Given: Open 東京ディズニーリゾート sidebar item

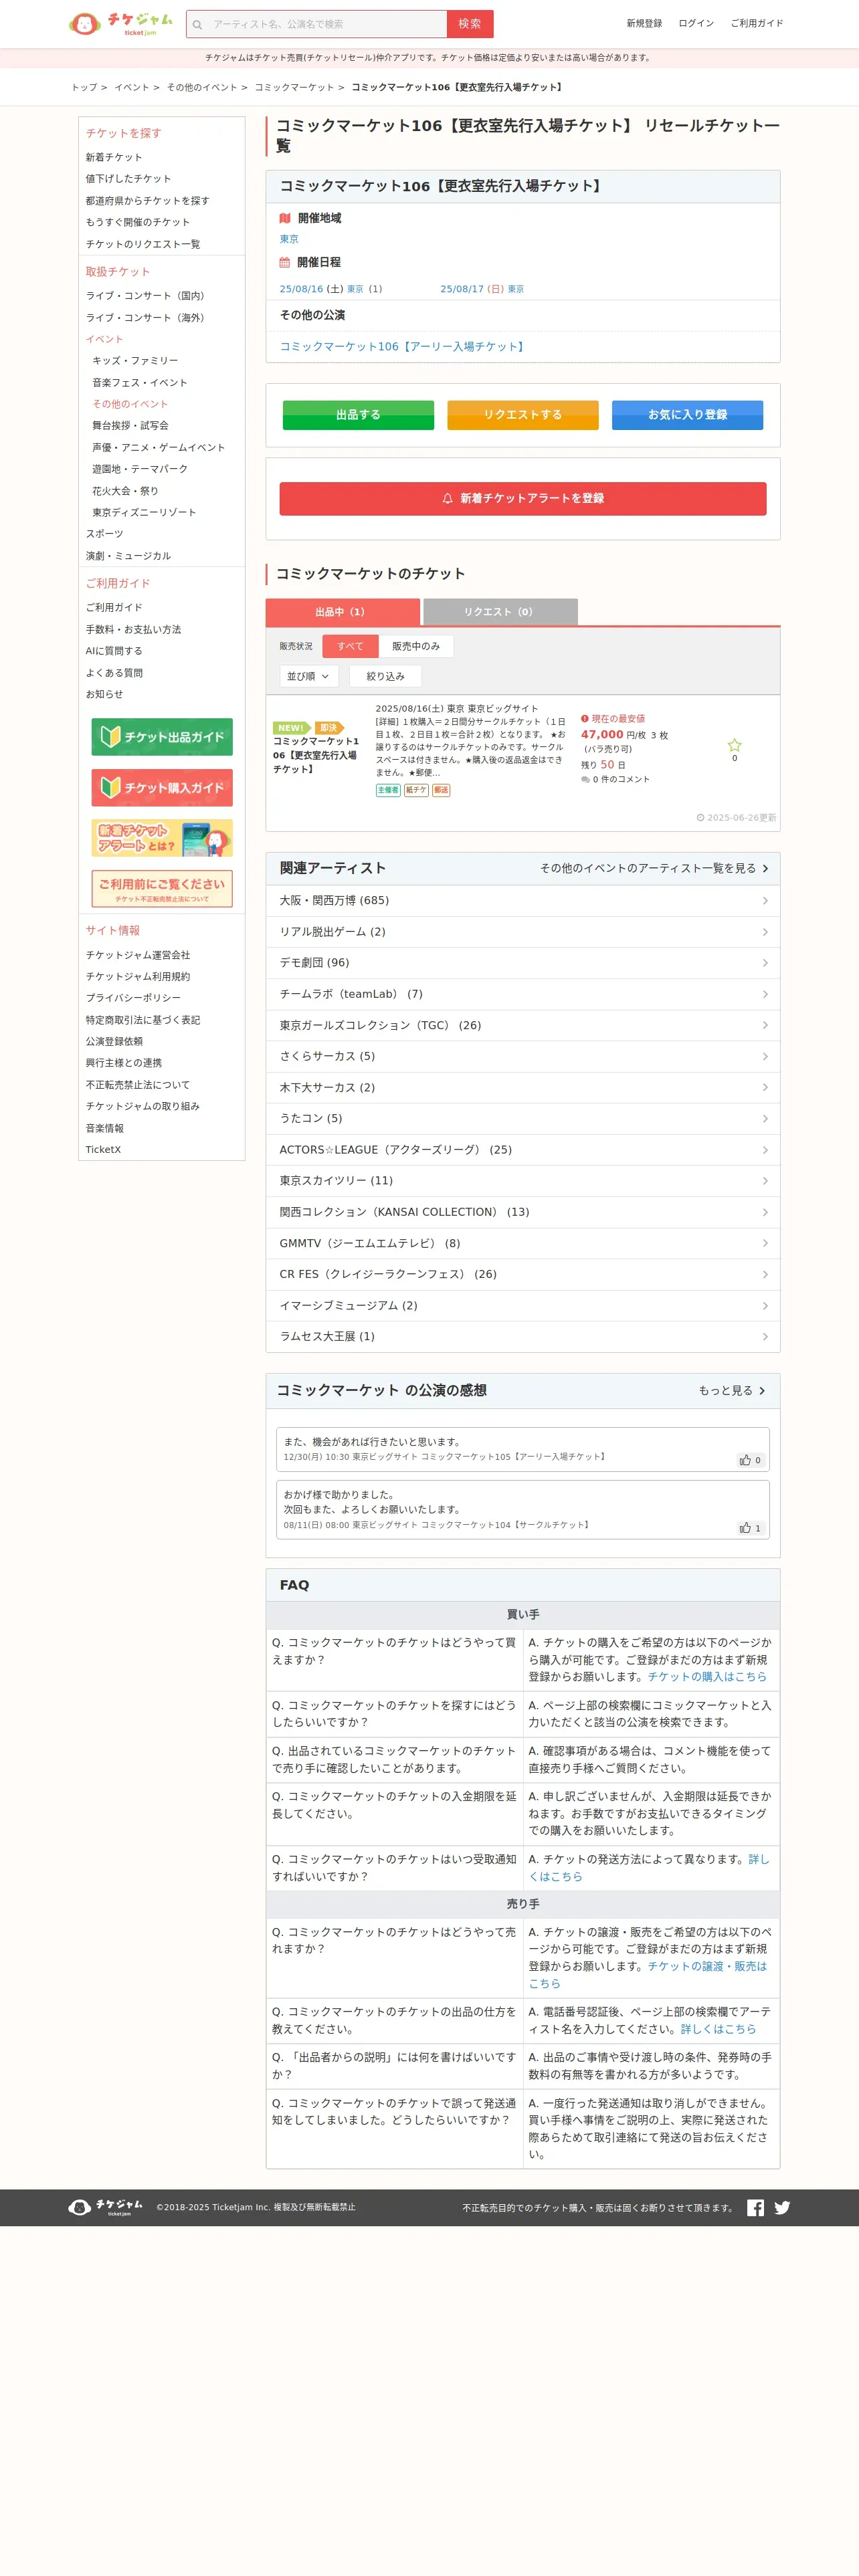Looking at the screenshot, I should pyautogui.click(x=144, y=512).
